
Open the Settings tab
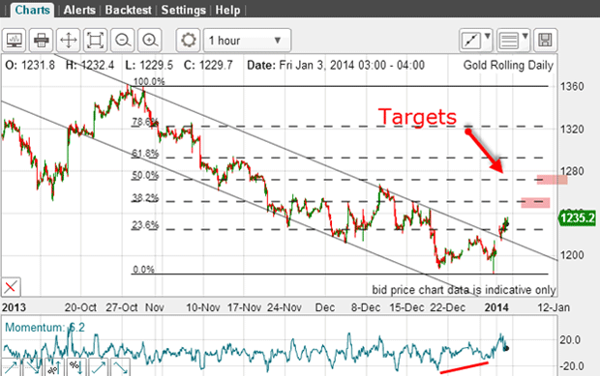pyautogui.click(x=183, y=10)
